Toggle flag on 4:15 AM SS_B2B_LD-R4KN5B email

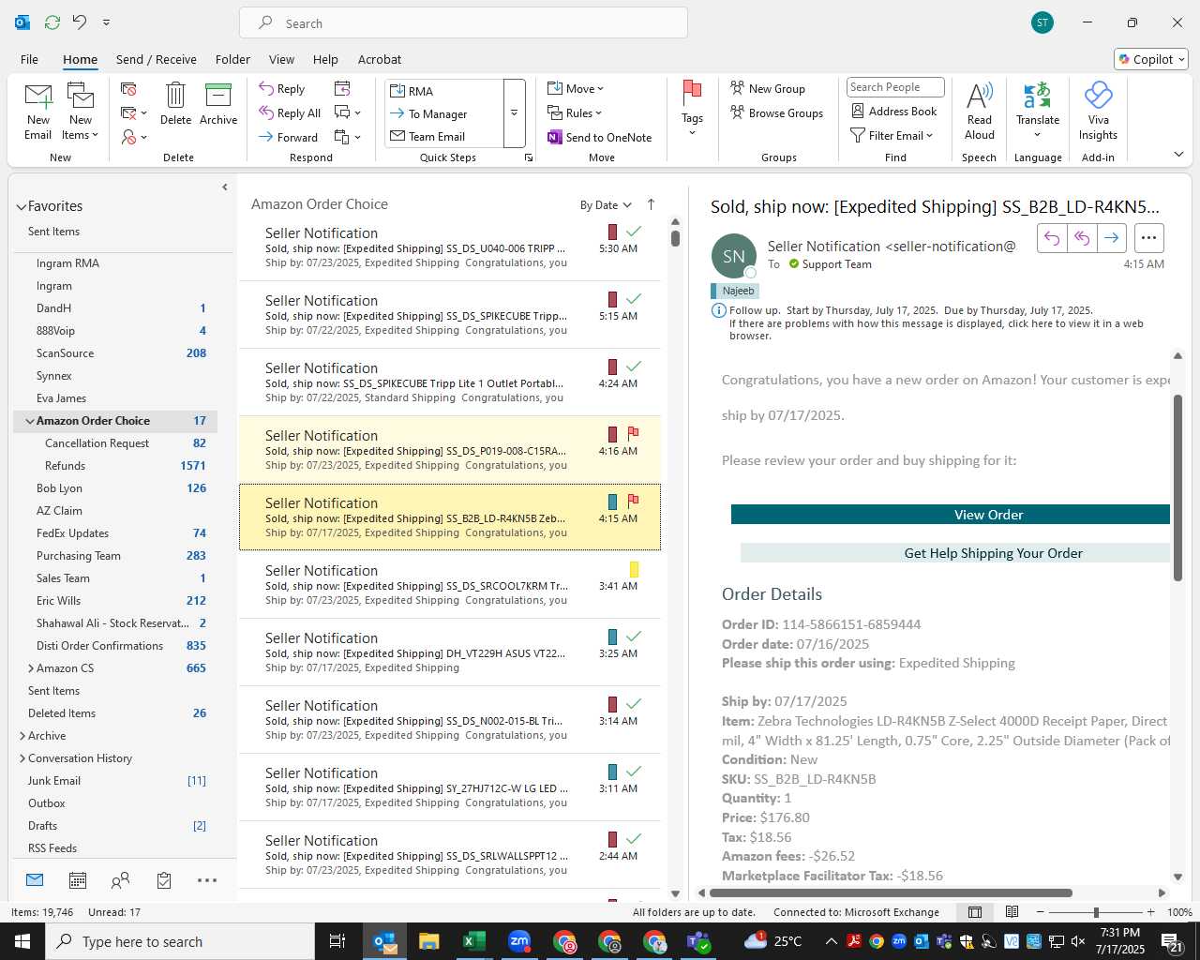tap(634, 502)
